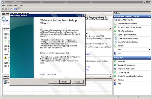Screen dimensions: 152x99
Task: Click the red Remove X icon
Action: tap(115, 80)
